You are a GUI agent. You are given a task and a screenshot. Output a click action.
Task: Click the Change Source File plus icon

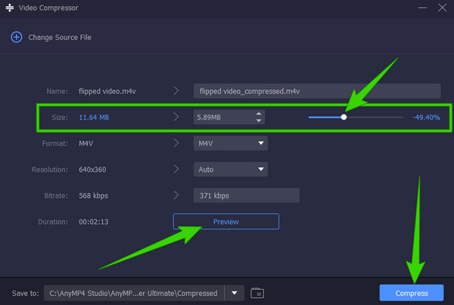click(x=17, y=37)
